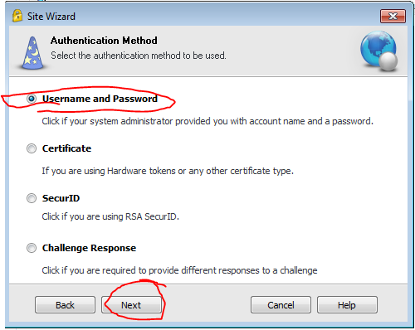Image resolution: width=415 pixels, height=330 pixels.
Task: Click the wizard hat icon
Action: pyautogui.click(x=32, y=53)
